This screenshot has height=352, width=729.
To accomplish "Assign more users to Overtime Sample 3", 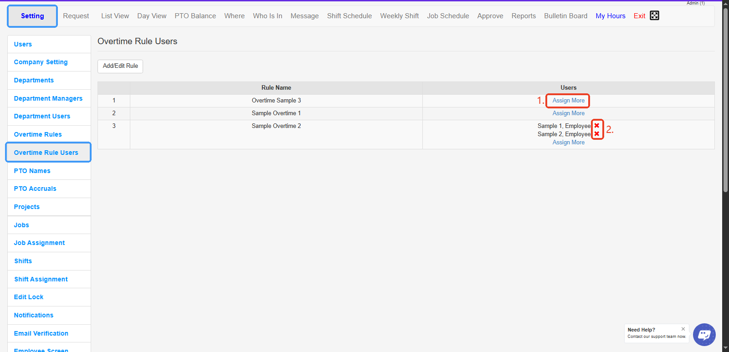I will [x=568, y=101].
